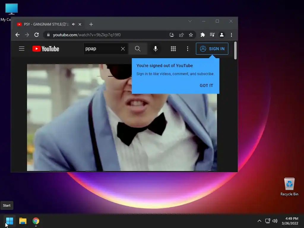Screen dimensions: 304x228
Task: Clear the search text with the X
Action: [123, 49]
